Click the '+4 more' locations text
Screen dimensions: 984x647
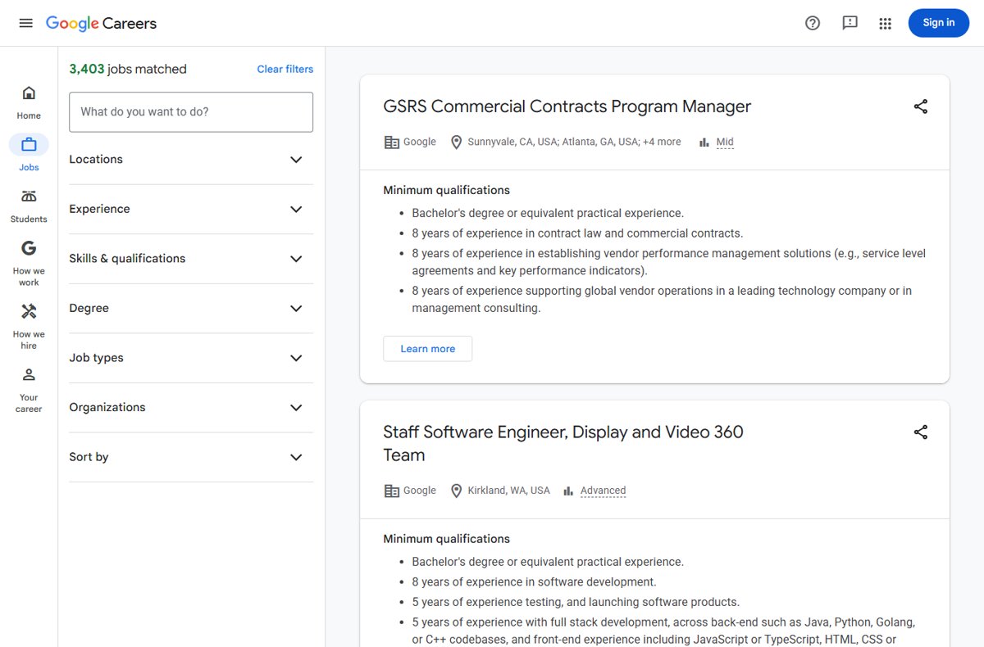tap(662, 142)
